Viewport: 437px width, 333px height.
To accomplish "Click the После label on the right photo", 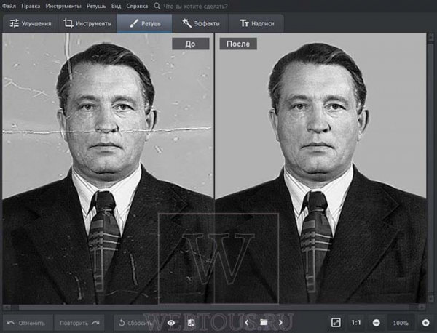I will click(x=238, y=44).
